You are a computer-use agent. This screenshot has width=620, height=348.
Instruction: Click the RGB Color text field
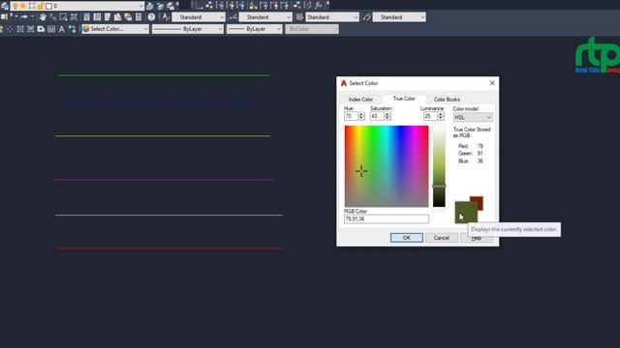(387, 219)
